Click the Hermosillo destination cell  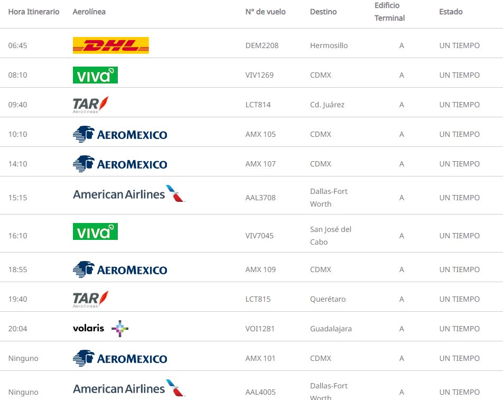point(329,45)
